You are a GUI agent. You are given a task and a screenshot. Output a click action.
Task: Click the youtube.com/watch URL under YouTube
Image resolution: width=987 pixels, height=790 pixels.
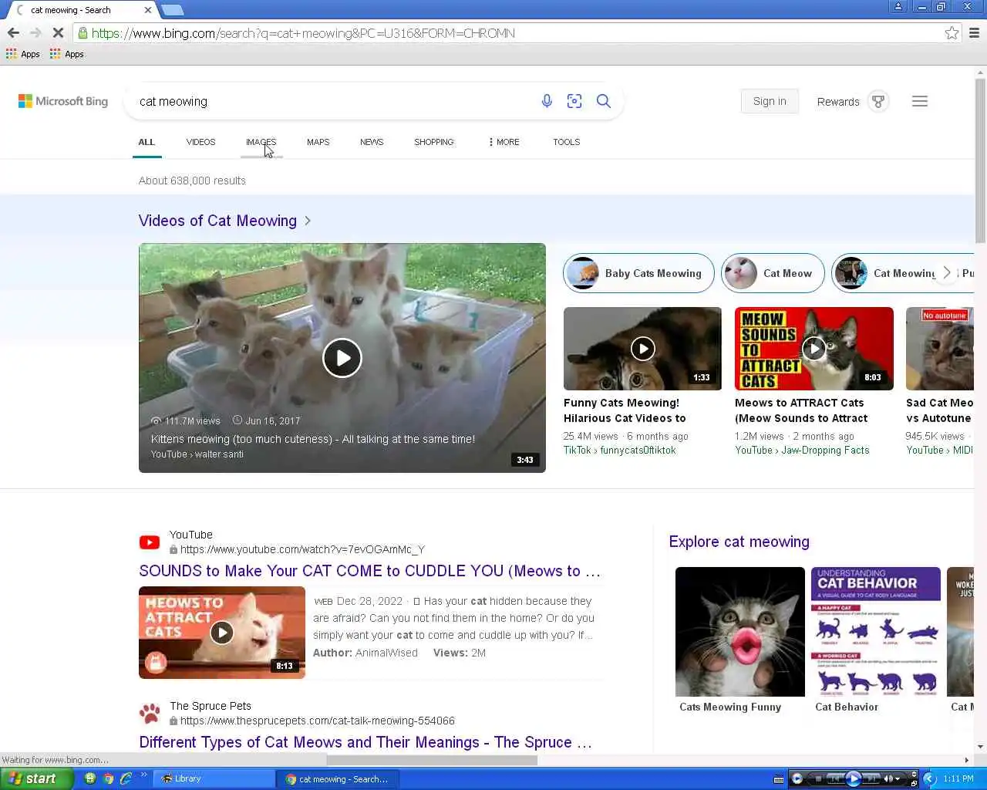[302, 549]
